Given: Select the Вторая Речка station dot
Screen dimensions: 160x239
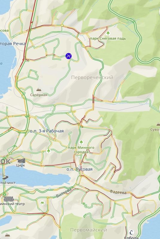Looking at the screenshot, I should pos(12,41).
